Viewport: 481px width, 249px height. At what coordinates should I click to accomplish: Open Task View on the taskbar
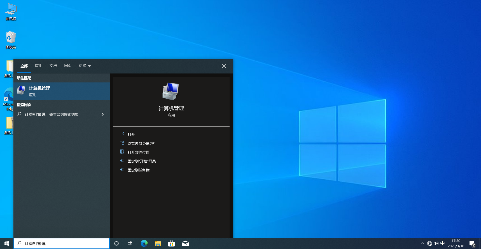click(130, 243)
